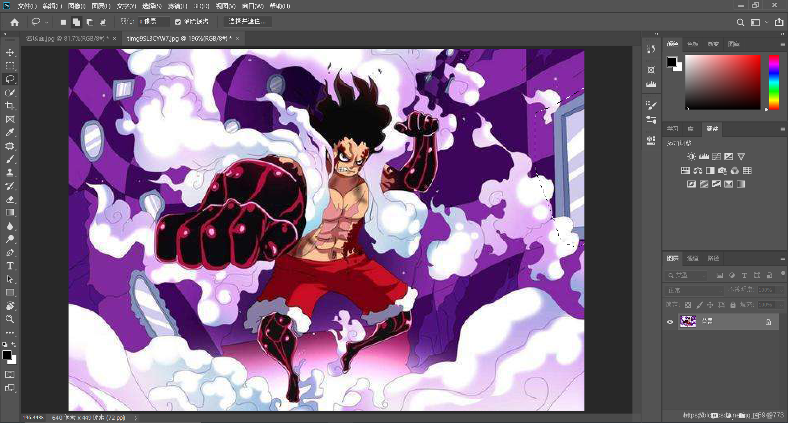Select the Zoom tool in toolbar

10,319
